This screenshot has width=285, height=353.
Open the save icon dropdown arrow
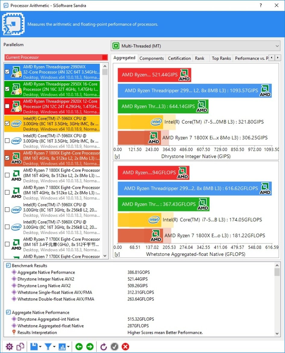[40, 347]
